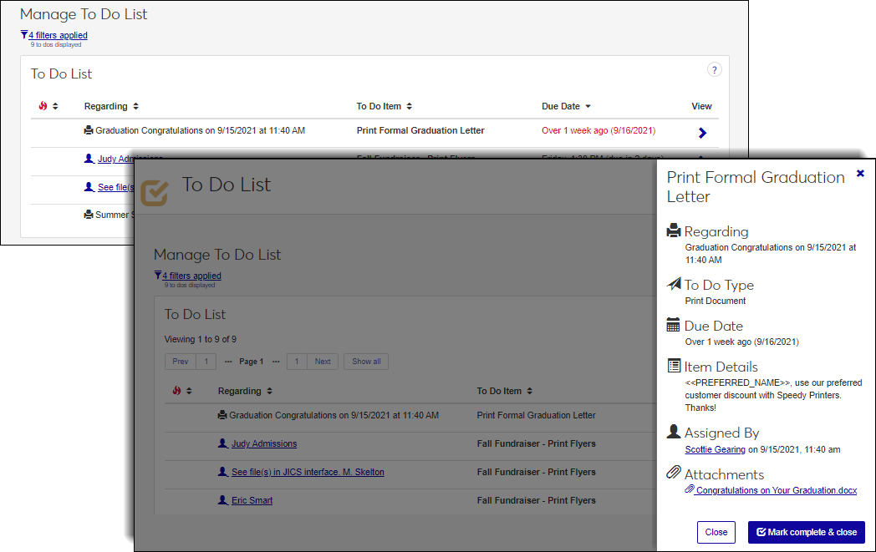The image size is (876, 552).
Task: Click the help question mark icon
Action: (x=714, y=70)
